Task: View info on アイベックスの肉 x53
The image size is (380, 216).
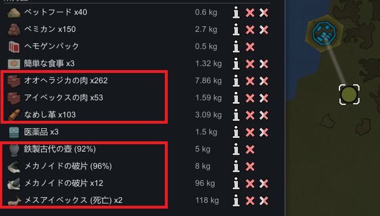Action: coord(236,98)
